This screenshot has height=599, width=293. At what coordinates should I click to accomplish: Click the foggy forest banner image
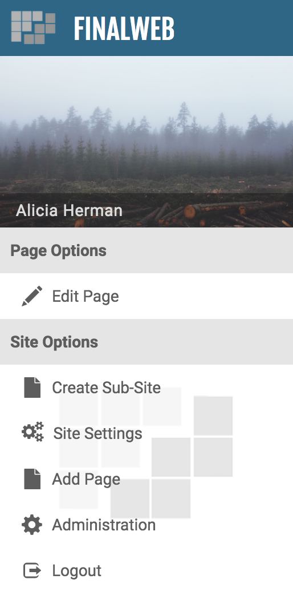pos(146,142)
